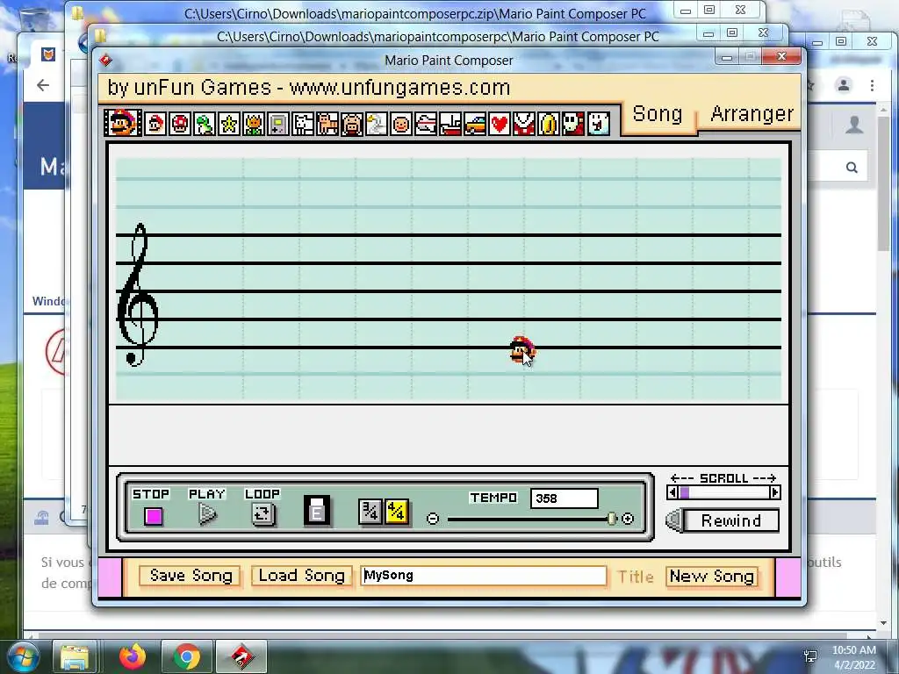
Task: Click the network icon in system tray
Action: [x=810, y=656]
